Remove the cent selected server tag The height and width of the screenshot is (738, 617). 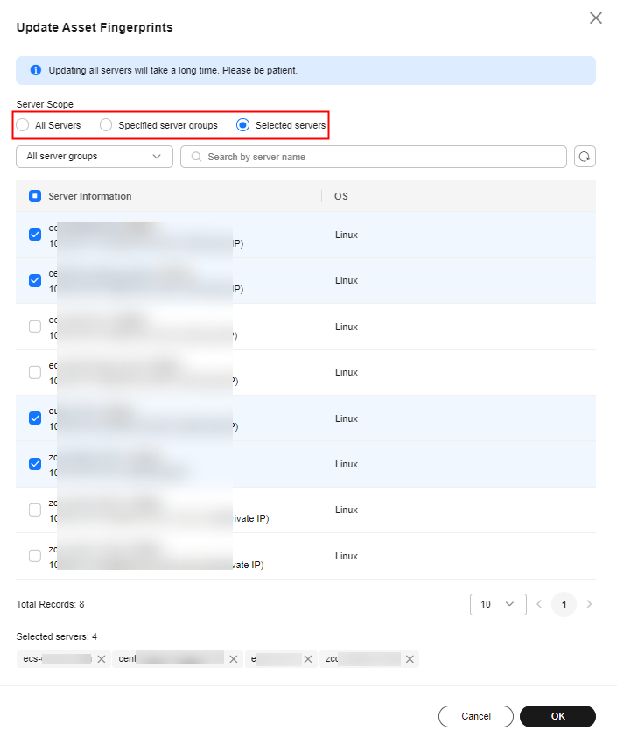(x=233, y=659)
